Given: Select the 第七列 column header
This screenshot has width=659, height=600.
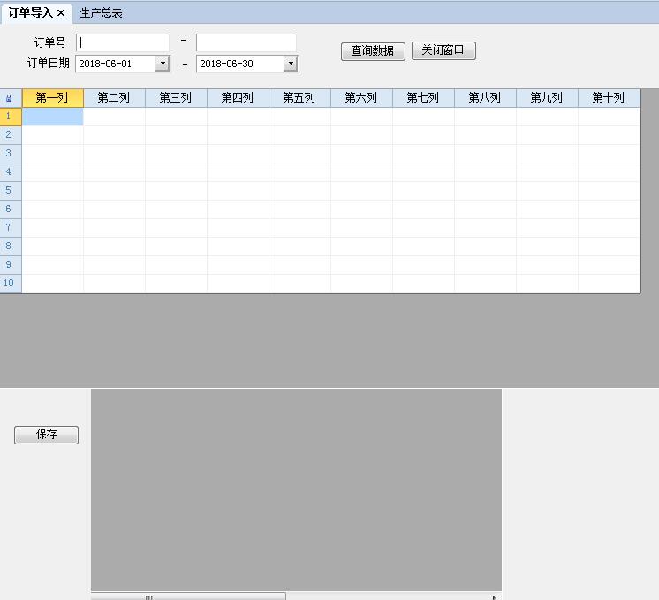Looking at the screenshot, I should (423, 98).
